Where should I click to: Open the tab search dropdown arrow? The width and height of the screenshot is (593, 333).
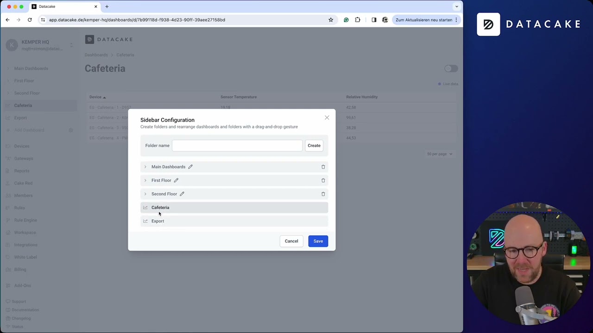(x=457, y=6)
